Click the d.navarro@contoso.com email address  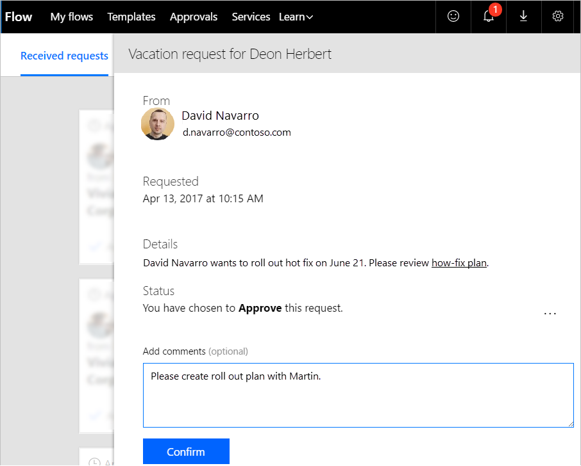coord(237,132)
